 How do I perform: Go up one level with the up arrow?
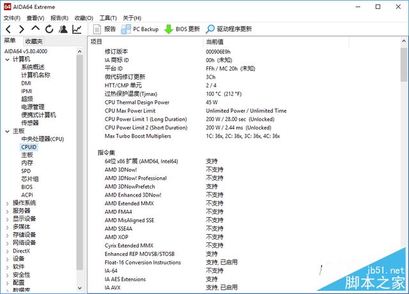coord(36,28)
